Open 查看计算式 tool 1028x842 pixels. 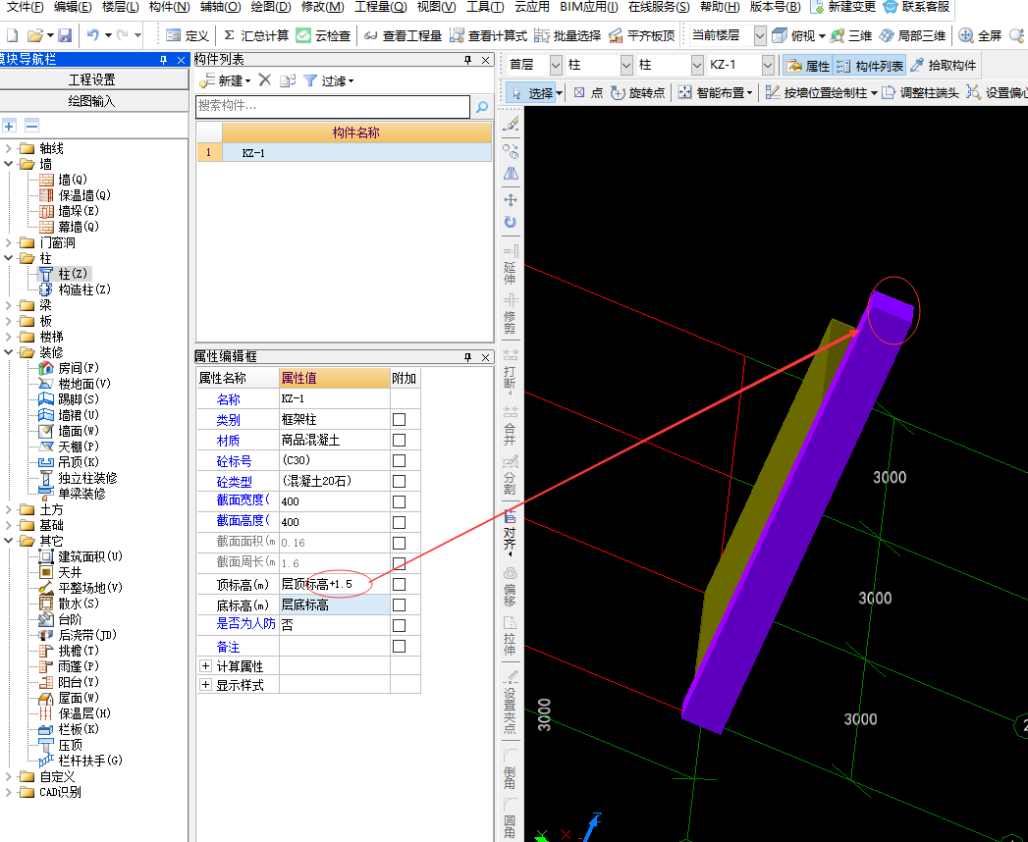click(x=488, y=35)
